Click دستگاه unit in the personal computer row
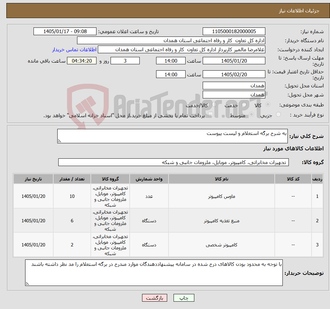The width and height of the screenshot is (330, 309). pos(149,245)
